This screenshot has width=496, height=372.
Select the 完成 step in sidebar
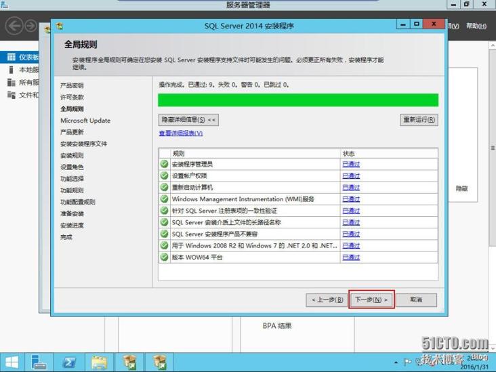[x=66, y=237]
